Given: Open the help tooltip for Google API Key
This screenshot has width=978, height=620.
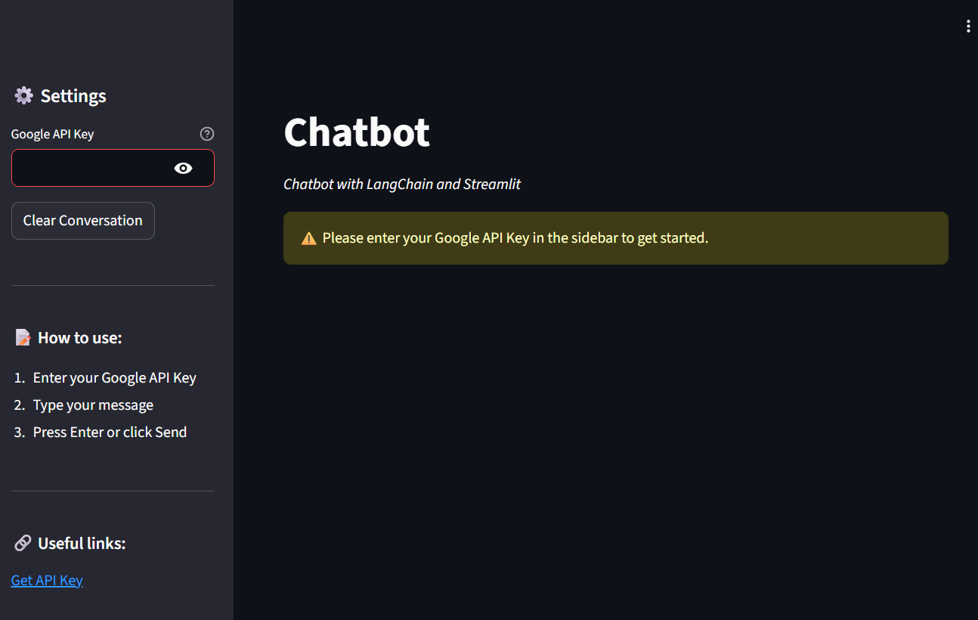Looking at the screenshot, I should click(206, 134).
